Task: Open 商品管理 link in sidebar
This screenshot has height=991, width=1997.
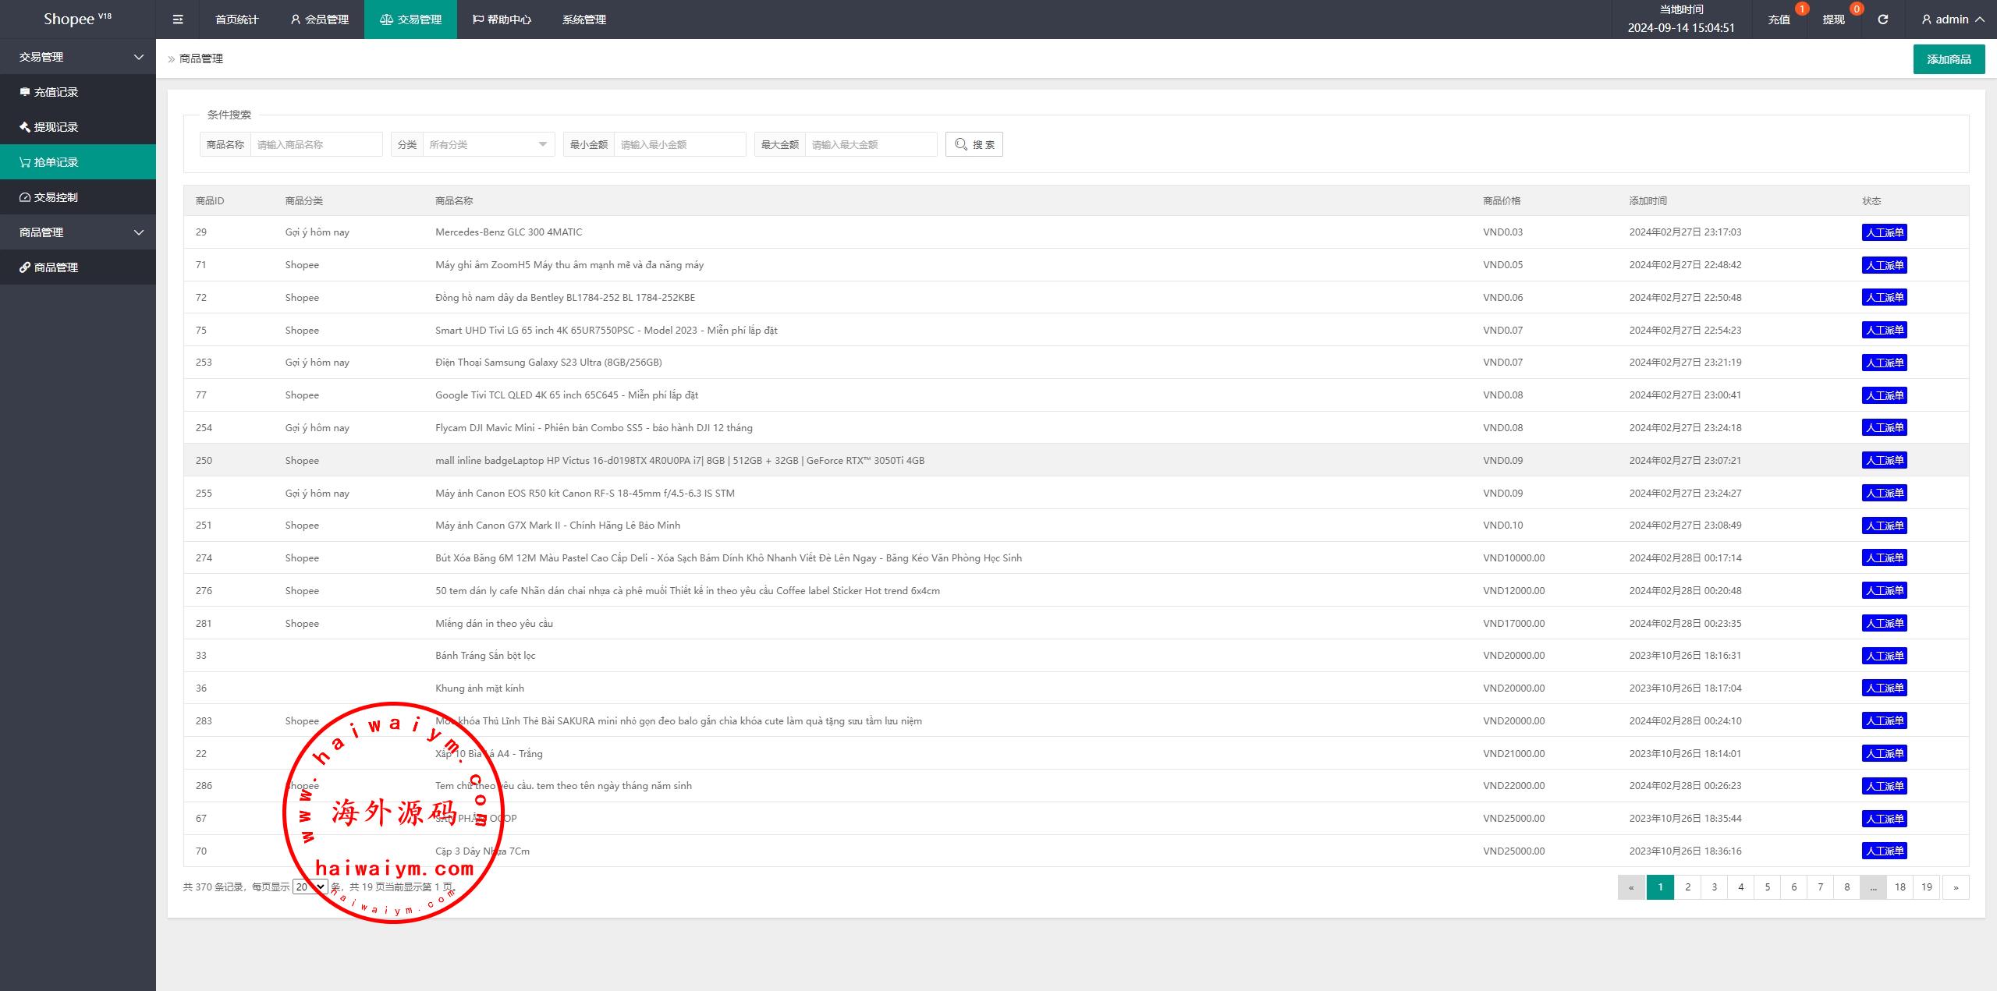Action: (x=78, y=267)
